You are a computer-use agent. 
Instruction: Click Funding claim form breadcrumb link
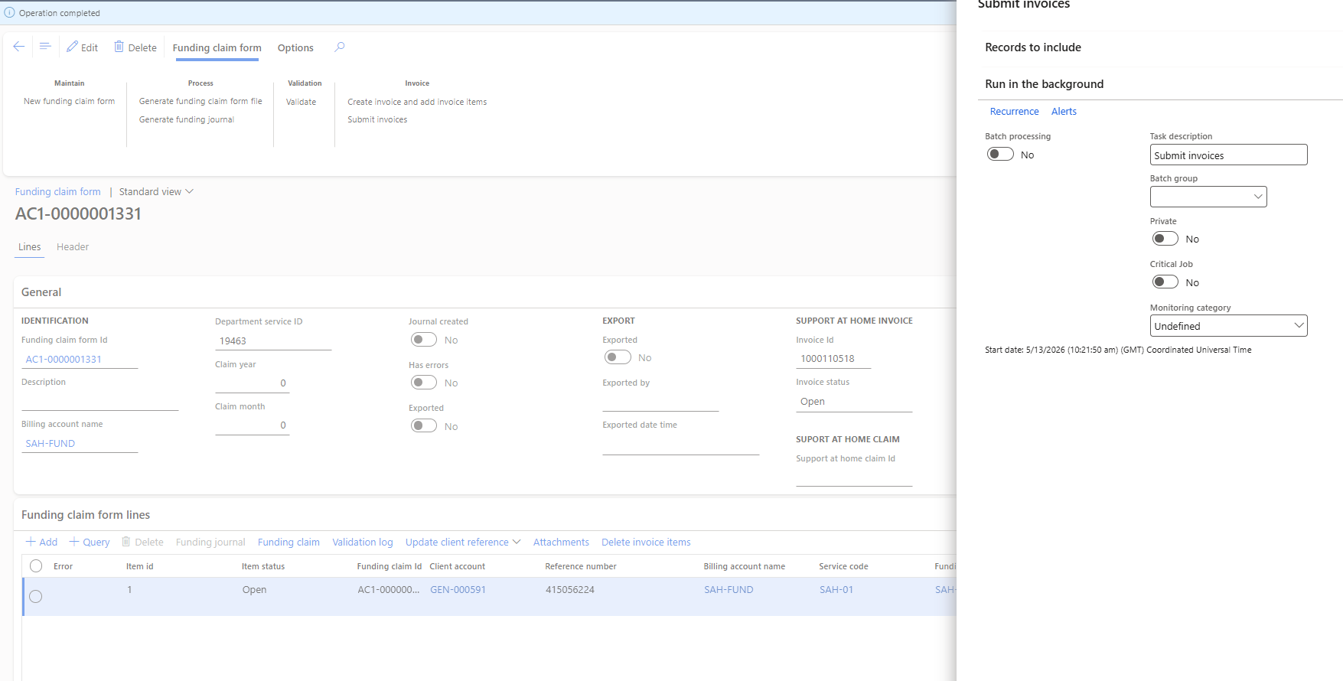(x=57, y=191)
